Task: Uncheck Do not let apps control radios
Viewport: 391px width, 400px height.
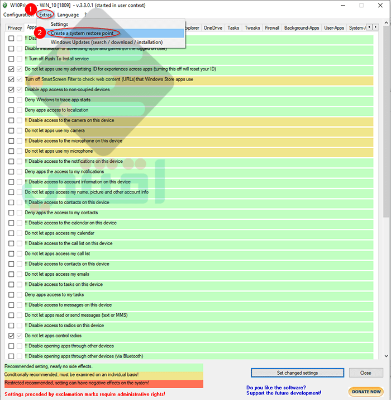Action: point(11,336)
